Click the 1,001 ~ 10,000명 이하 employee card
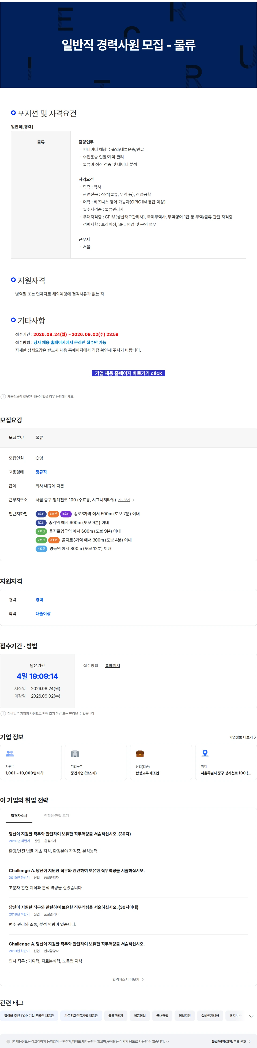This screenshot has height=1048, width=257. click(x=31, y=762)
